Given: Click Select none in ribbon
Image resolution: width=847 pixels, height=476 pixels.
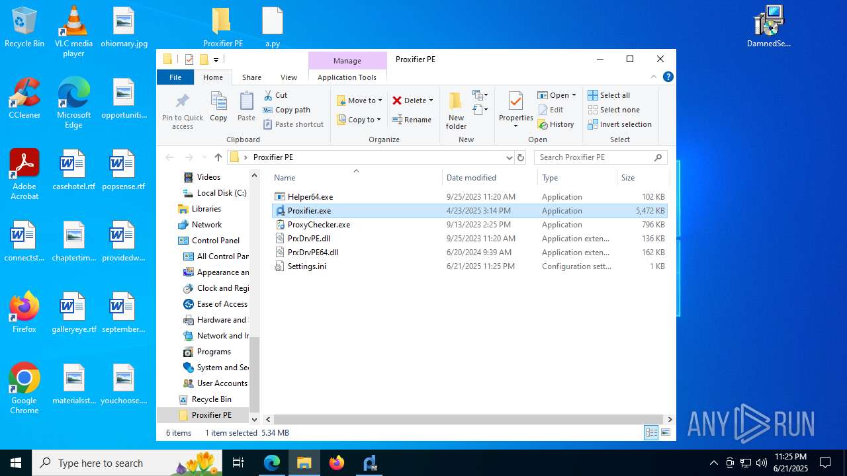Looking at the screenshot, I should point(613,110).
